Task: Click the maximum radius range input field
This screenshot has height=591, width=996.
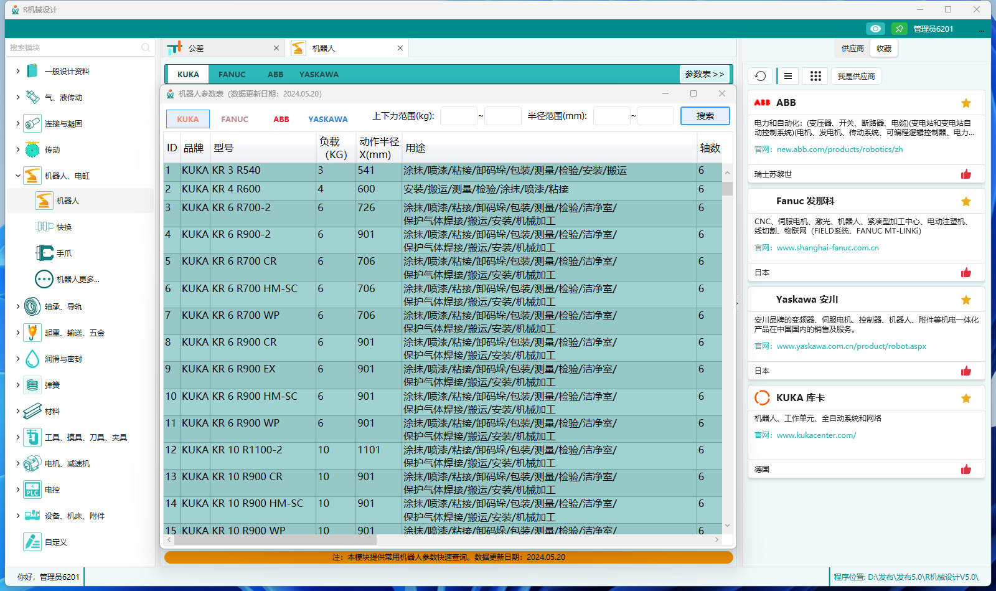Action: point(655,116)
